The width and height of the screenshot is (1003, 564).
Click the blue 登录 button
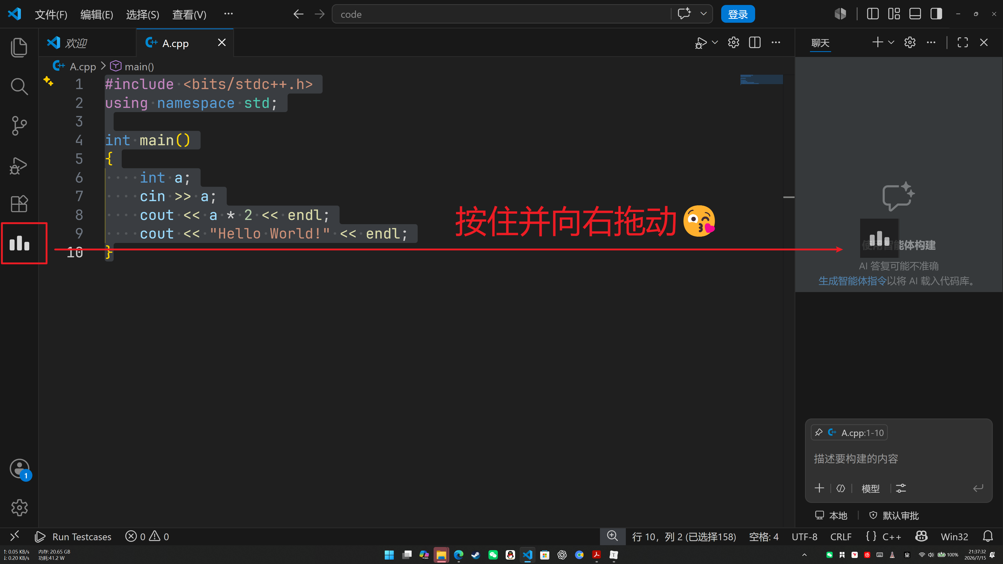[x=737, y=14]
